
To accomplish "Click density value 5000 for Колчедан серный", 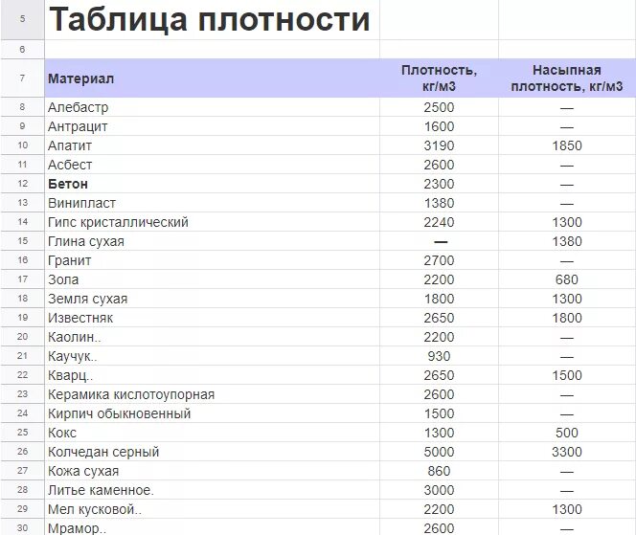I will tap(439, 452).
